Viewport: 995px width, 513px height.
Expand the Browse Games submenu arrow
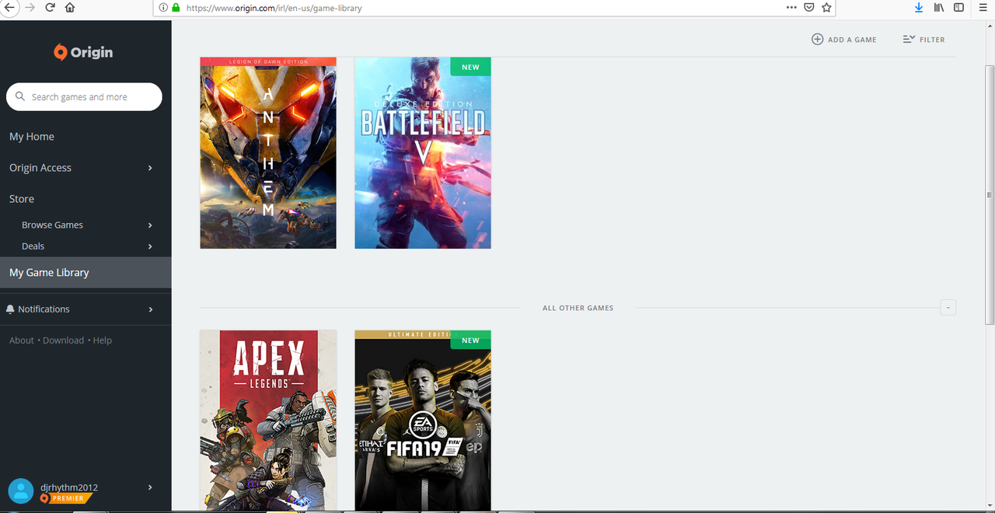tap(150, 225)
